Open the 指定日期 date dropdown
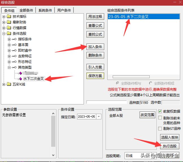This screenshot has width=183, height=162. point(99,117)
